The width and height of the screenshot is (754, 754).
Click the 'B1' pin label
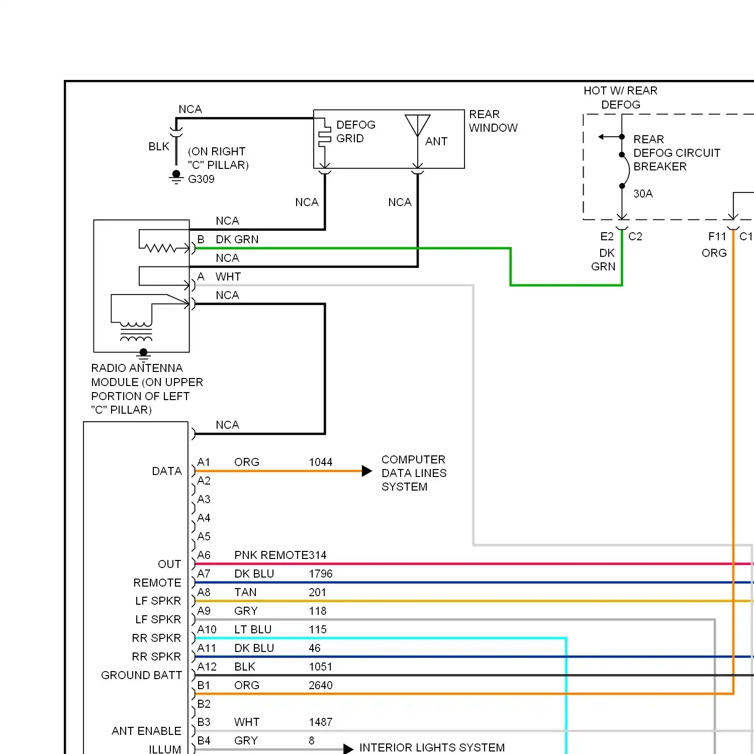(204, 685)
